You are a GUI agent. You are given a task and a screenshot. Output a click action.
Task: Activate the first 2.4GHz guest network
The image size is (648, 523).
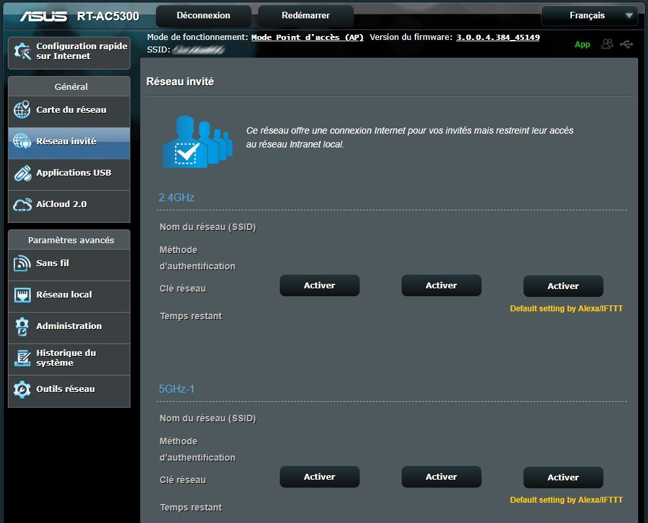(x=319, y=286)
